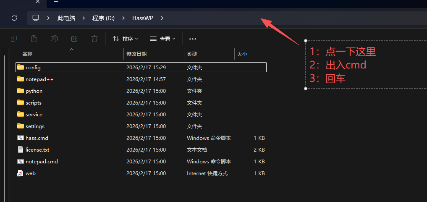Select the notepad++ file name
Screen dimensions: 427x202
point(39,79)
